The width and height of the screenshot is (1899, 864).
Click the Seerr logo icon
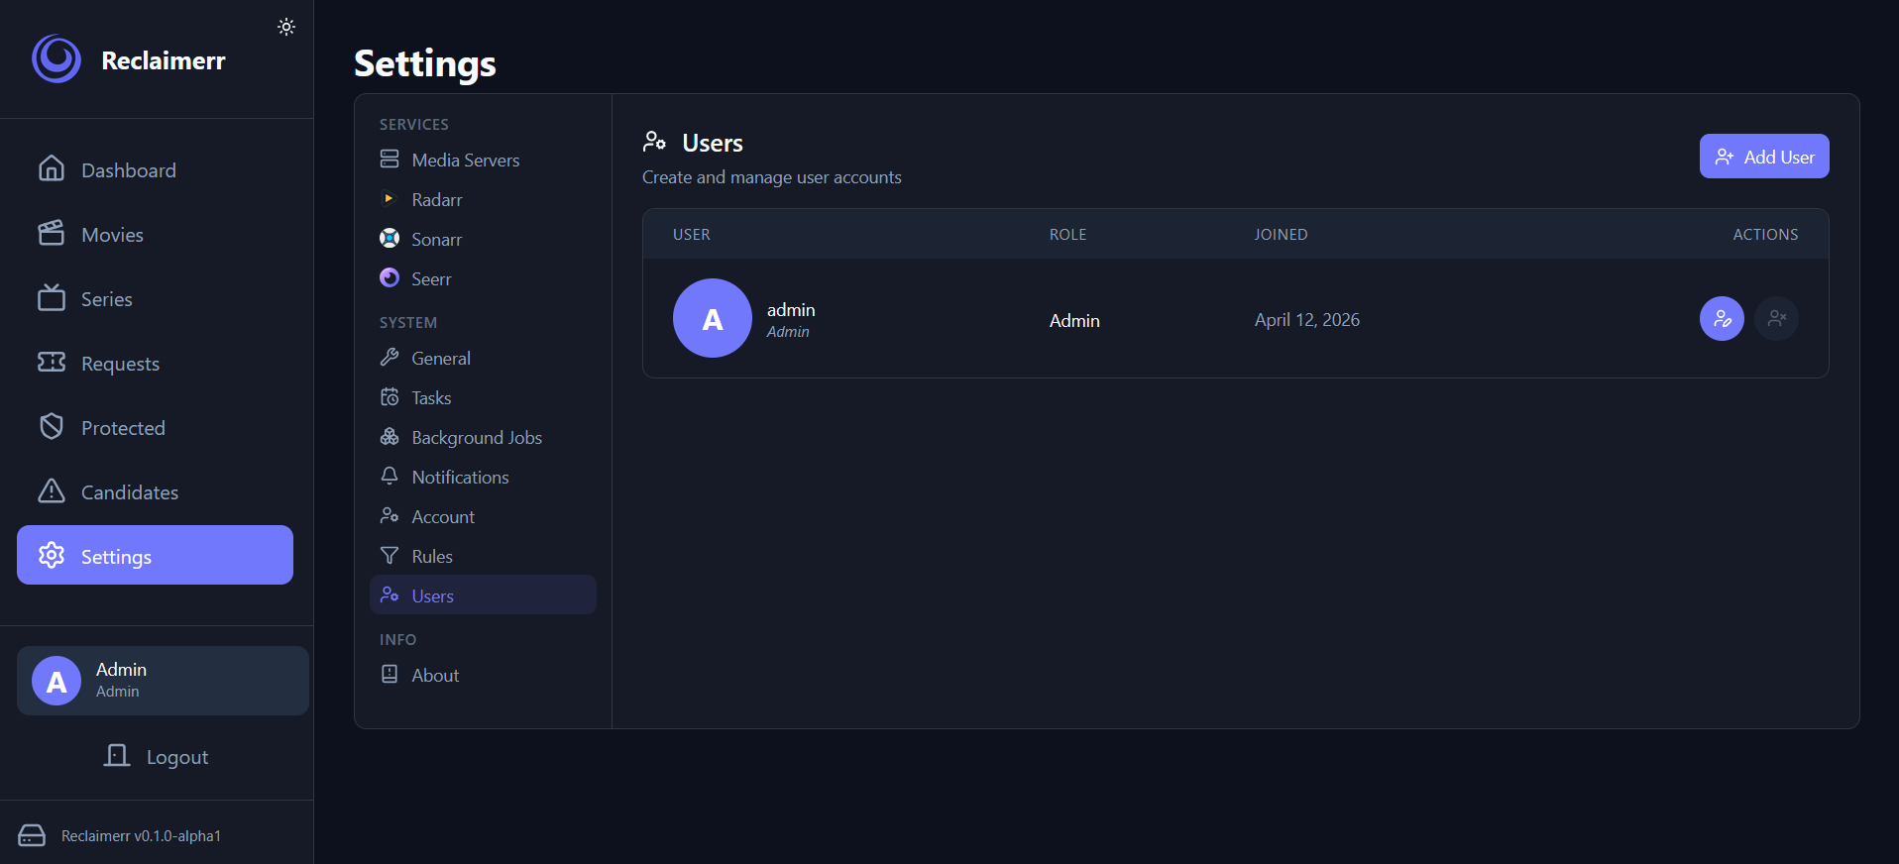[390, 277]
